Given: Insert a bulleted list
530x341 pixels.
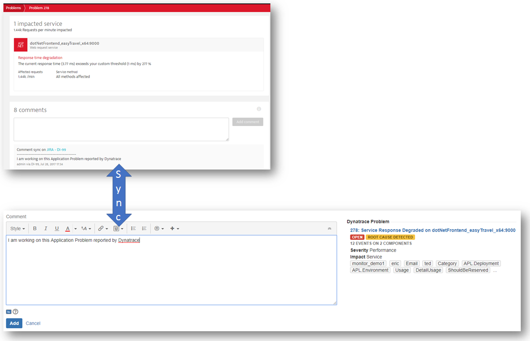Looking at the screenshot, I should pos(133,229).
